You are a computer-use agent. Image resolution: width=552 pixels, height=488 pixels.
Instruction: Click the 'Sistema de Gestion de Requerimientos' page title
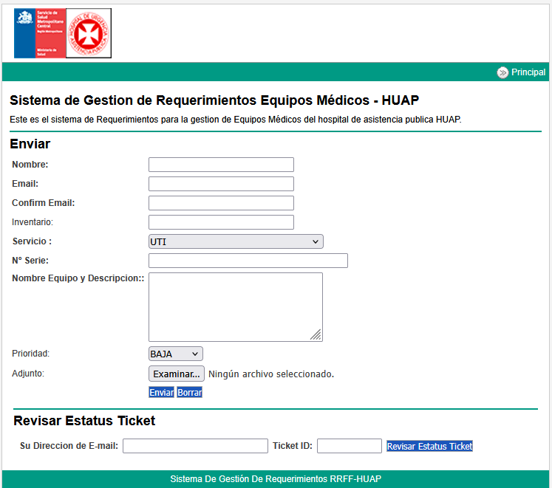tap(214, 100)
